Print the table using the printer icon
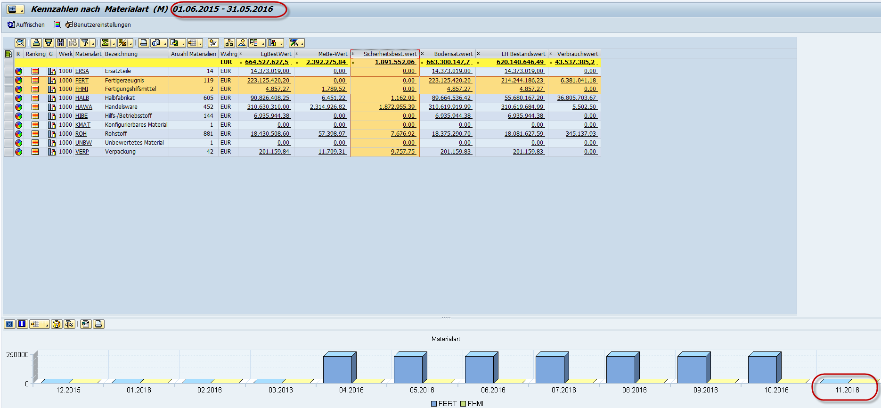Image resolution: width=881 pixels, height=408 pixels. [144, 43]
